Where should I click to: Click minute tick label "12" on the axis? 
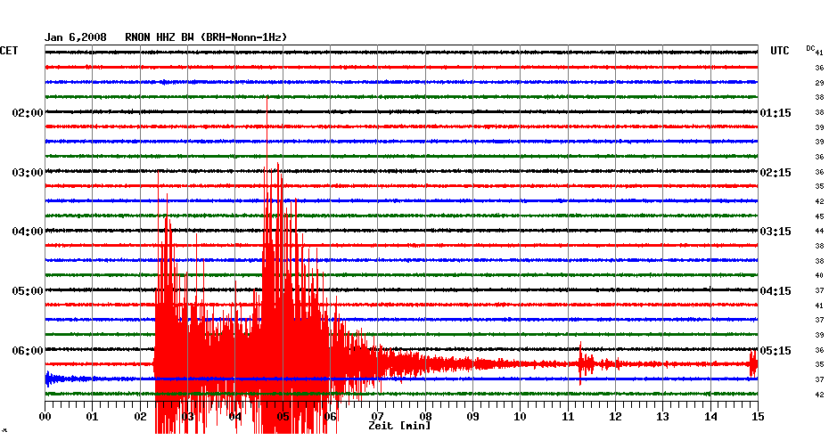pos(615,417)
